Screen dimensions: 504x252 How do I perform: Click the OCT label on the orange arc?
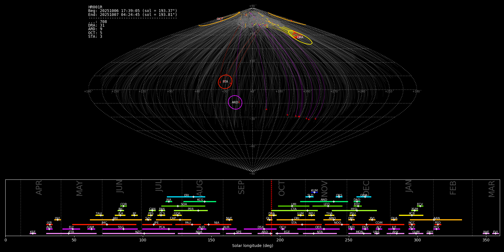pos(220,19)
